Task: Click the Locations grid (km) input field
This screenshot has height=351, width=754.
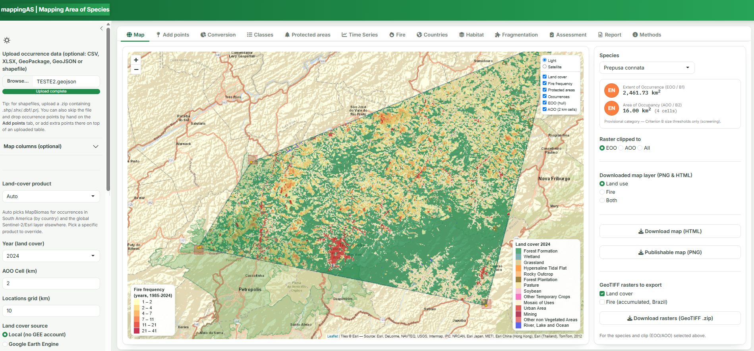Action: (51, 310)
